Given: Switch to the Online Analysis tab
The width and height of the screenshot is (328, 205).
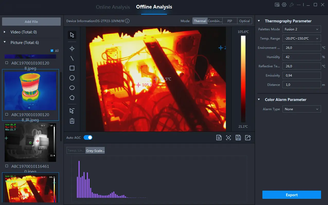Looking at the screenshot, I should click(x=113, y=7).
